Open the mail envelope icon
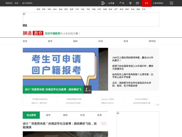The image size is (182, 137). pos(137,3)
